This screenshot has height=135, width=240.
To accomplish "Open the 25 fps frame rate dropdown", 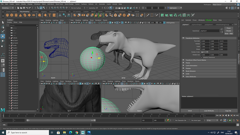I will (212, 120).
